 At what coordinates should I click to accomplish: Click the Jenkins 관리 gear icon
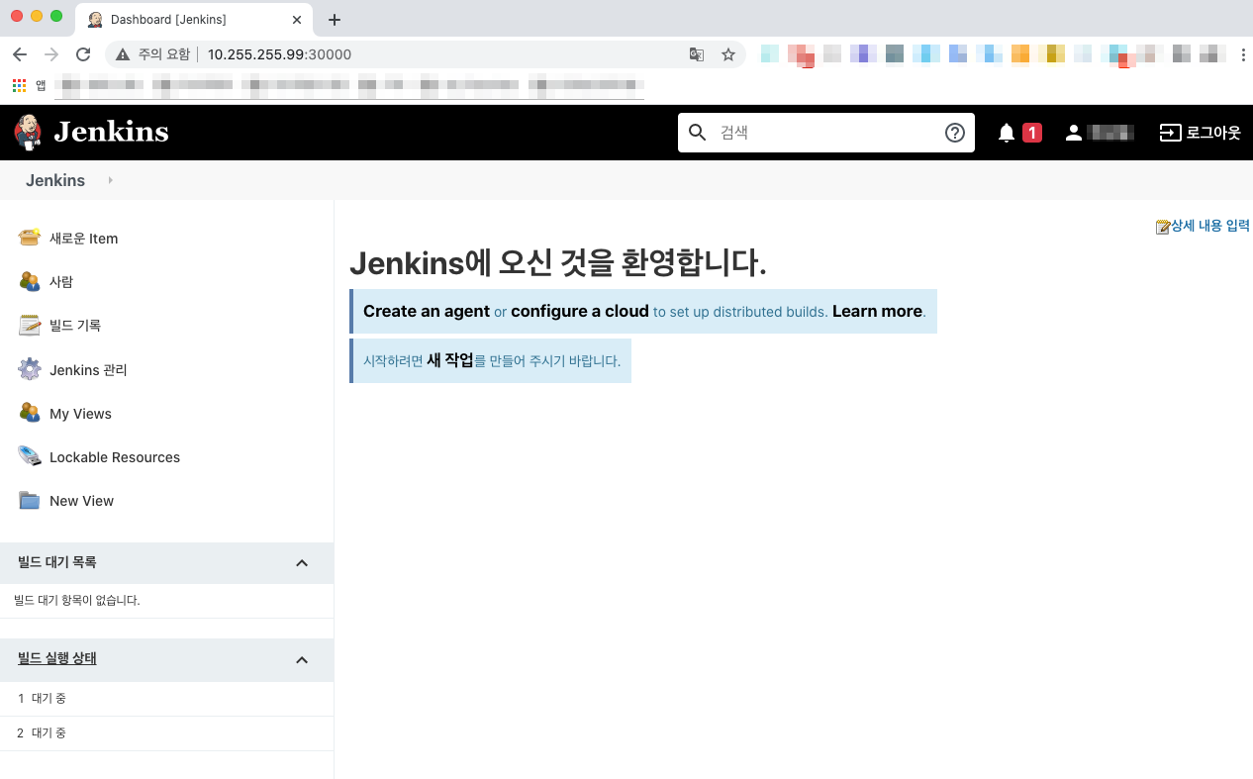coord(30,369)
